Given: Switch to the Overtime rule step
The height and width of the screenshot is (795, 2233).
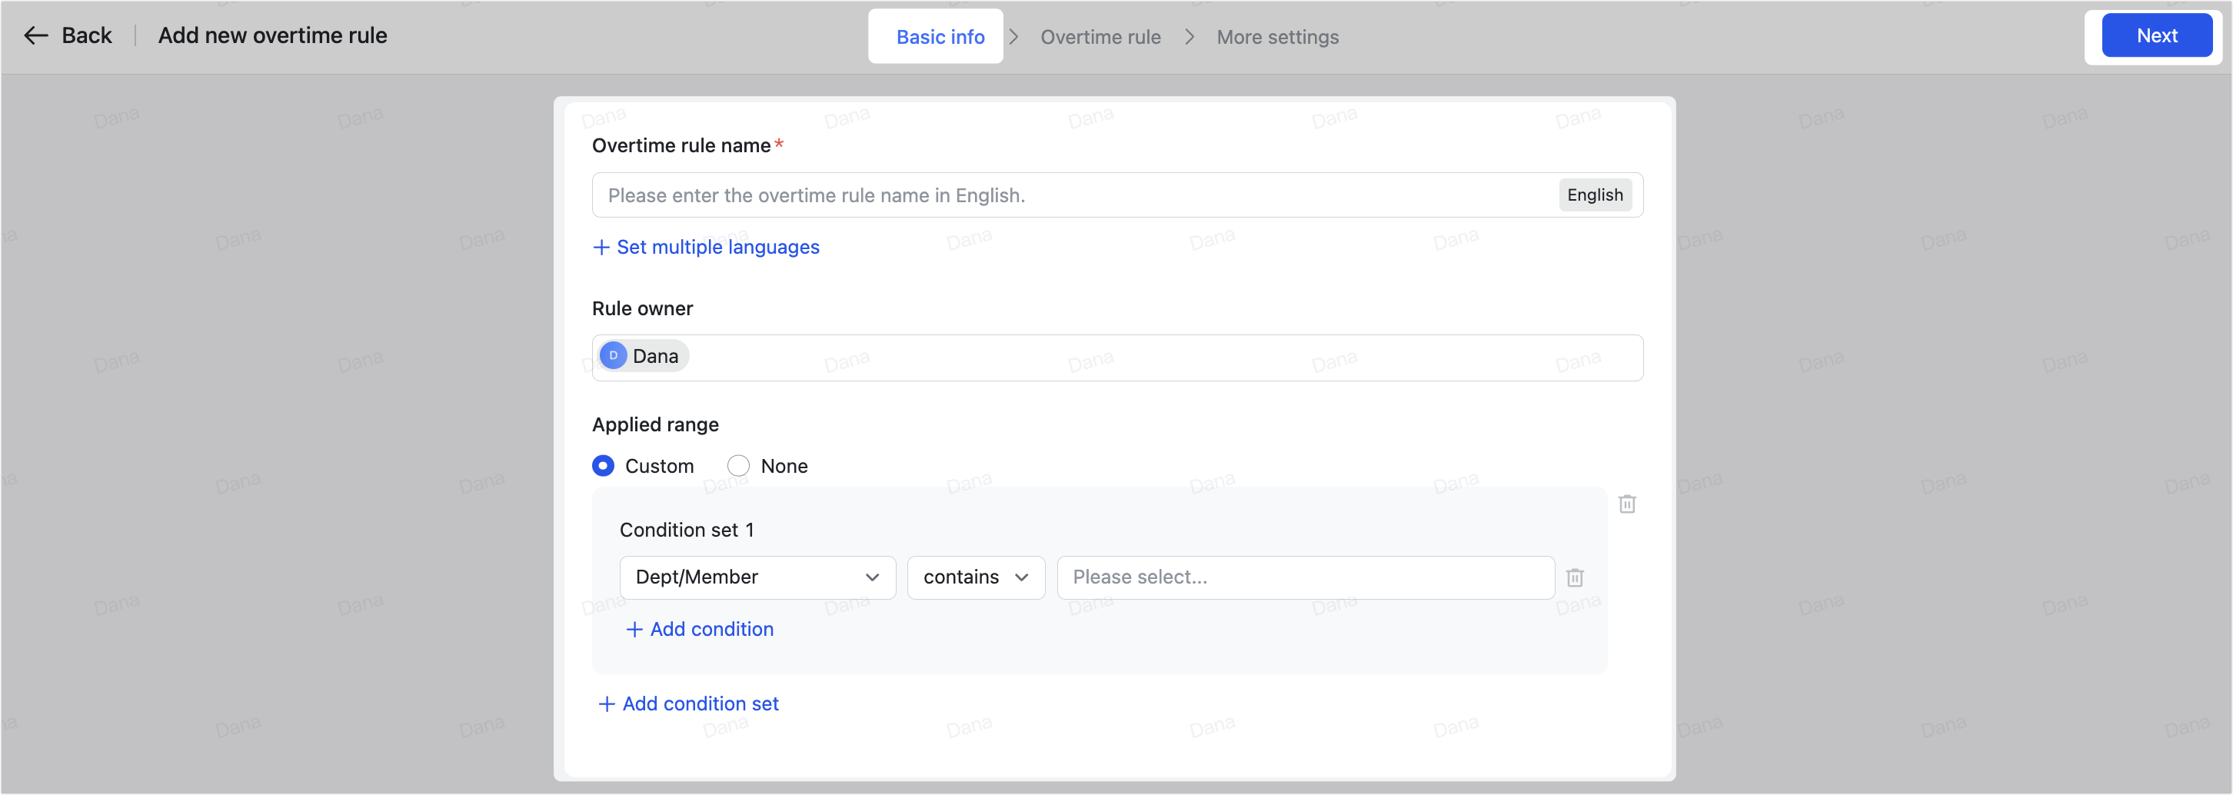Looking at the screenshot, I should tap(1100, 37).
